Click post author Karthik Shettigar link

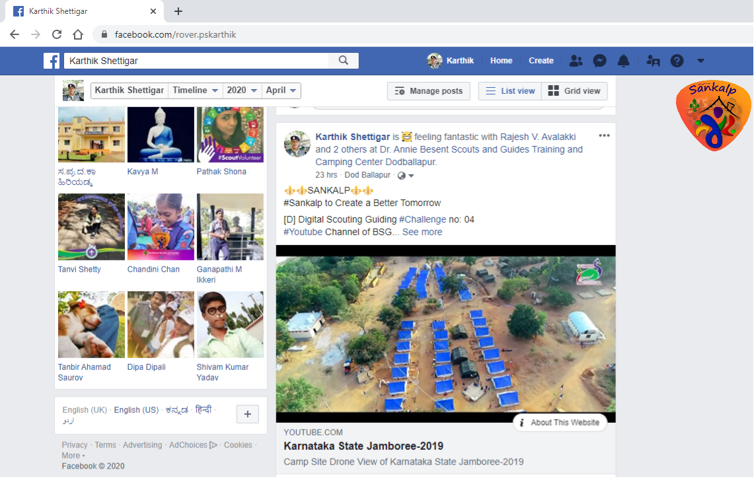point(352,137)
